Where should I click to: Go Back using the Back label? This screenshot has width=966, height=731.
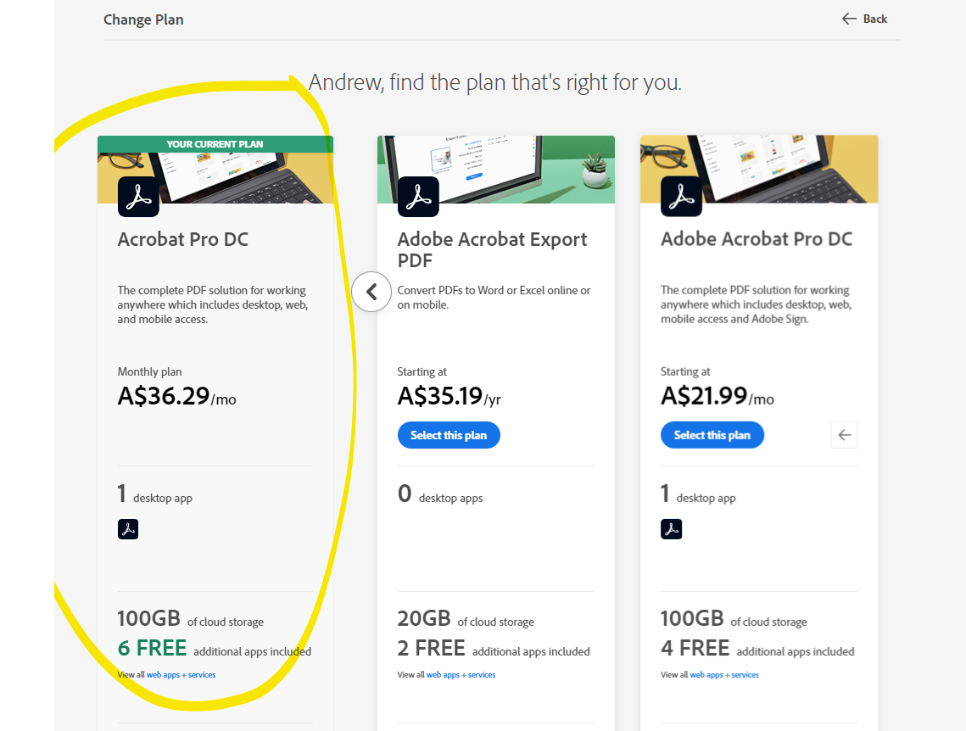point(875,18)
